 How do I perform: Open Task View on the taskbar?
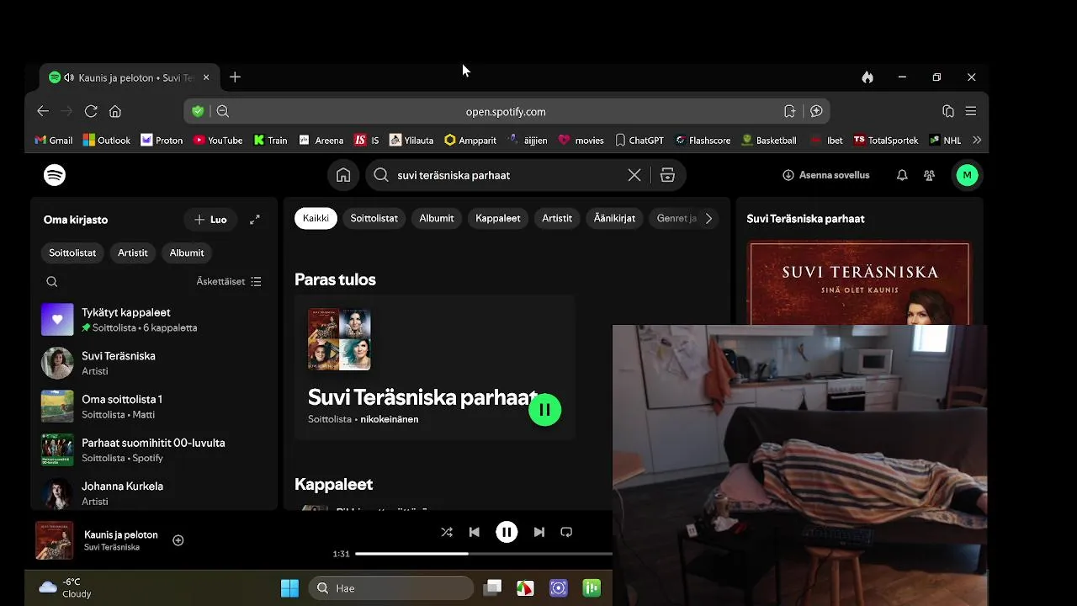point(492,588)
